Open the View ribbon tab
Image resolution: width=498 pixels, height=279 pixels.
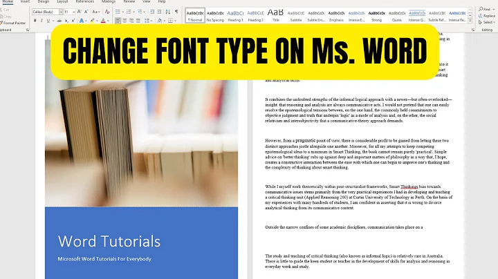point(147,1)
